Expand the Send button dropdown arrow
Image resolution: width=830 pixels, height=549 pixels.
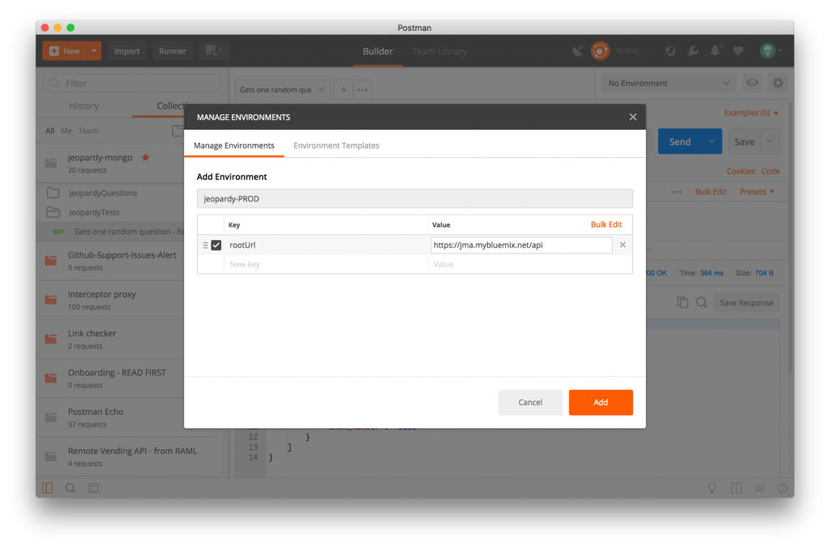tap(712, 141)
